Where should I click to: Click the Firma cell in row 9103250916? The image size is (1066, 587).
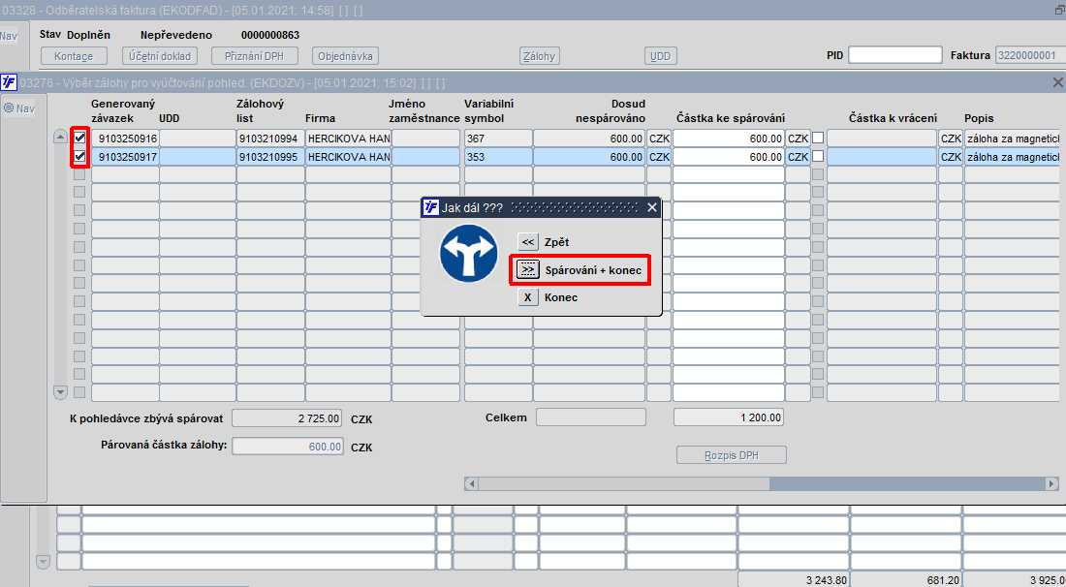pos(348,138)
